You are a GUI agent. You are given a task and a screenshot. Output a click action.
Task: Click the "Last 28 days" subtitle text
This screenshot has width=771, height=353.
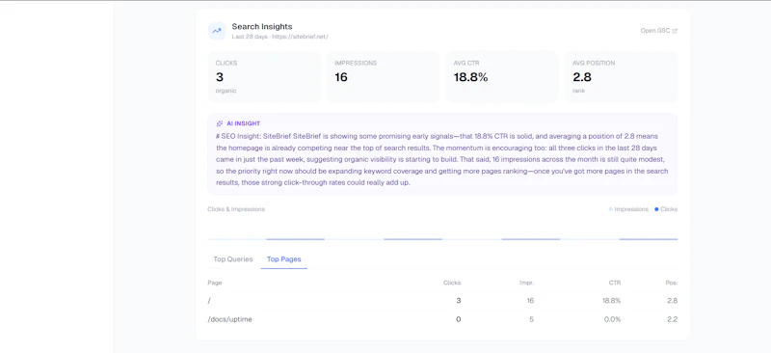pos(250,37)
